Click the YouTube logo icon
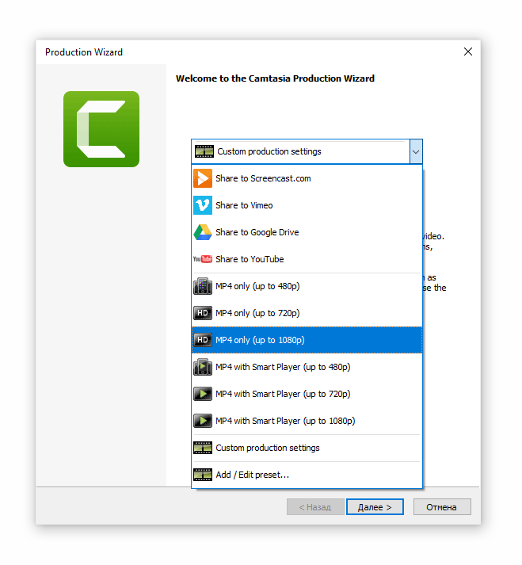Screen dimensions: 522x565 coord(203,259)
